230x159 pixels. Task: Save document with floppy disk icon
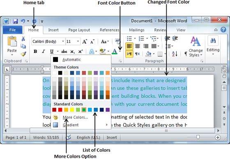coord(15,21)
